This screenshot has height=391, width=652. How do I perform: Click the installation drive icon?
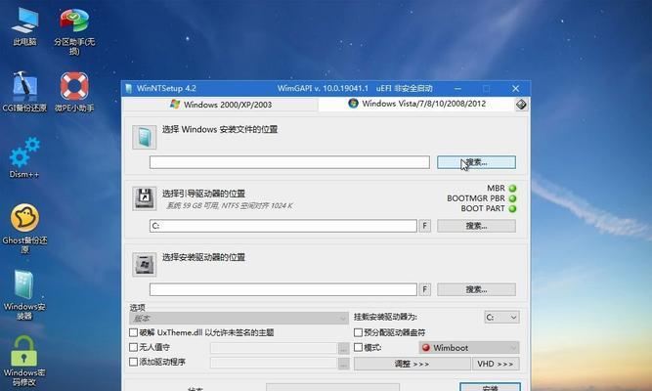click(x=145, y=264)
